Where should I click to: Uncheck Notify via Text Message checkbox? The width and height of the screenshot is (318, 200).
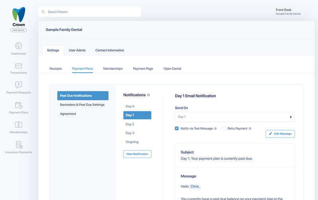tap(177, 128)
